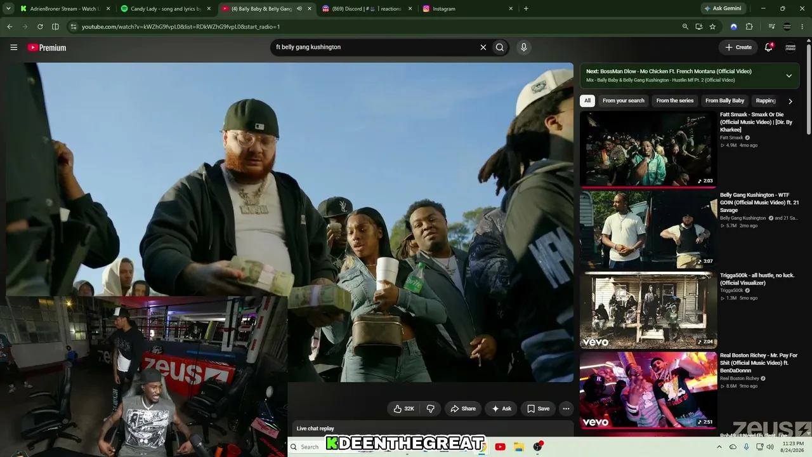Show more filter chips with right arrow
Viewport: 812px width, 457px height.
790,101
